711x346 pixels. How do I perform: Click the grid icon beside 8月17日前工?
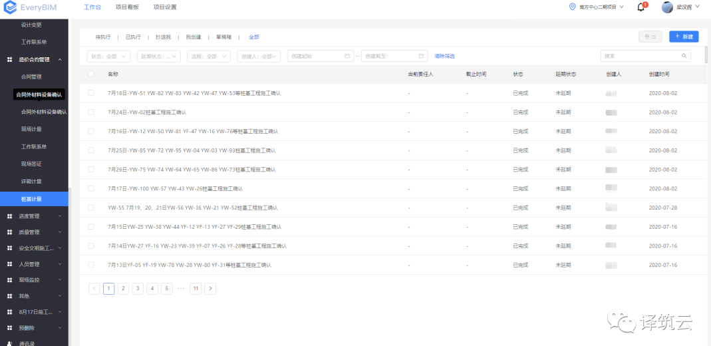(9, 312)
